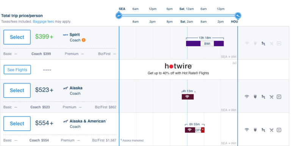291x146 pixels.
Task: Click the HOU arrival slider handle
Action: click(238, 16)
